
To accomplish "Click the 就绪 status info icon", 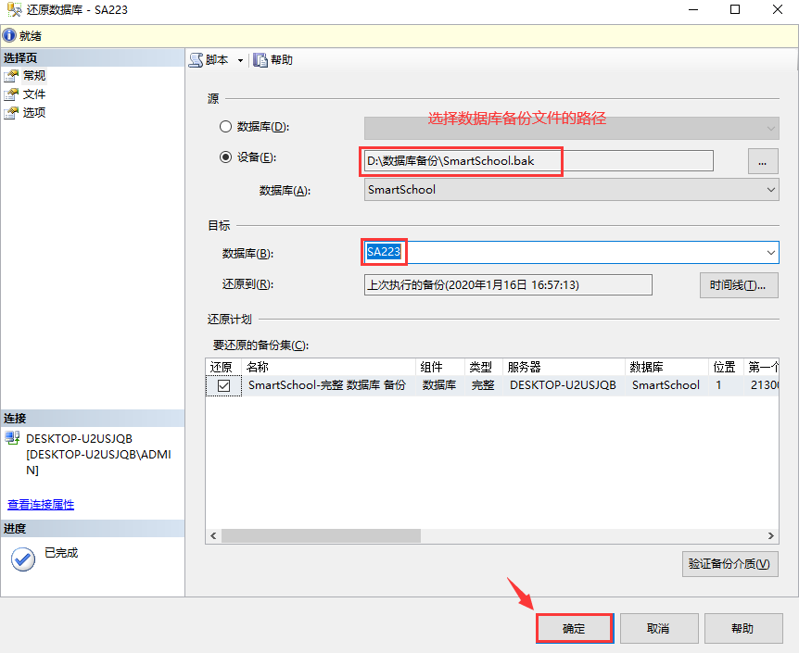I will point(7,35).
